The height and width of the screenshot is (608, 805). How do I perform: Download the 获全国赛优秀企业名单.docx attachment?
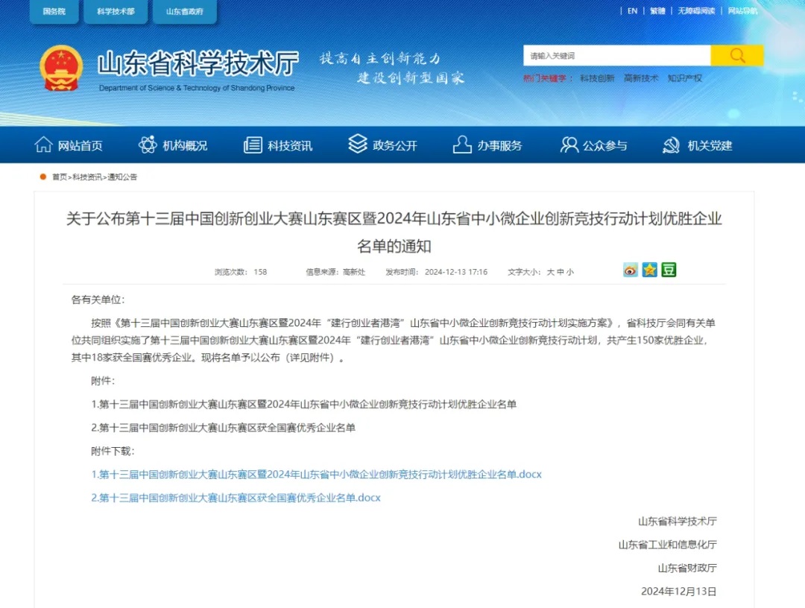coord(236,497)
